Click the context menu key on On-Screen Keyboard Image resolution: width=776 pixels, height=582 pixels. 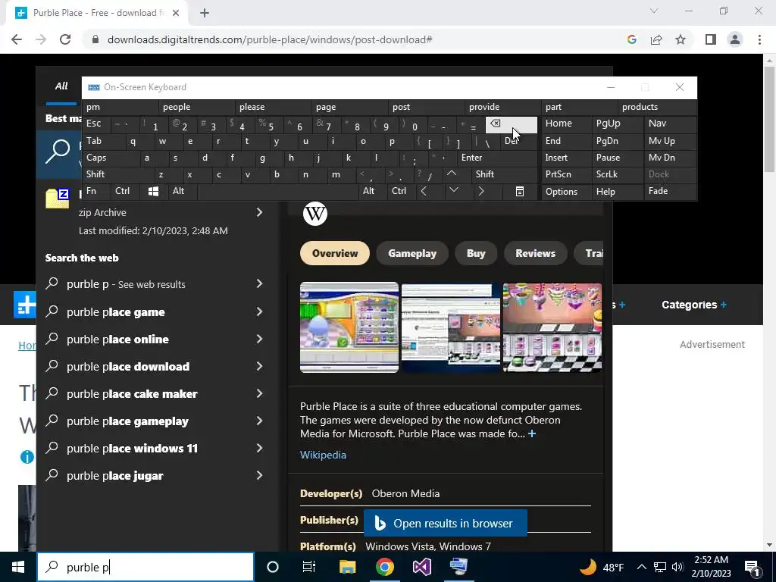520,192
